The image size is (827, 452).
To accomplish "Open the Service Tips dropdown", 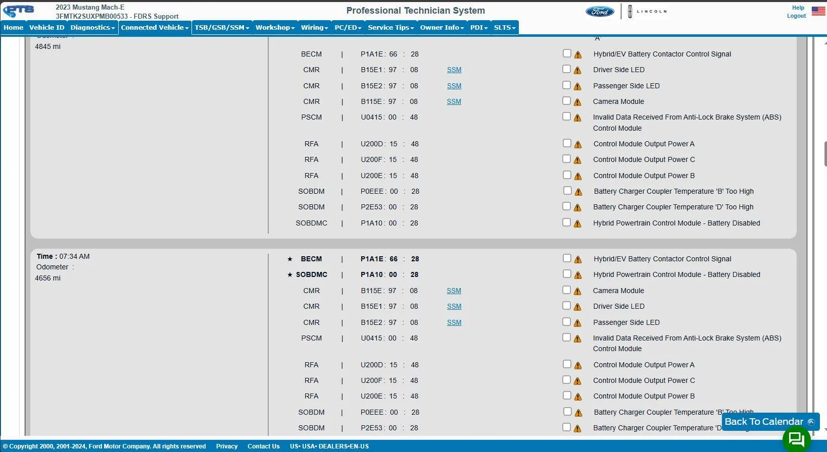I will [x=391, y=28].
